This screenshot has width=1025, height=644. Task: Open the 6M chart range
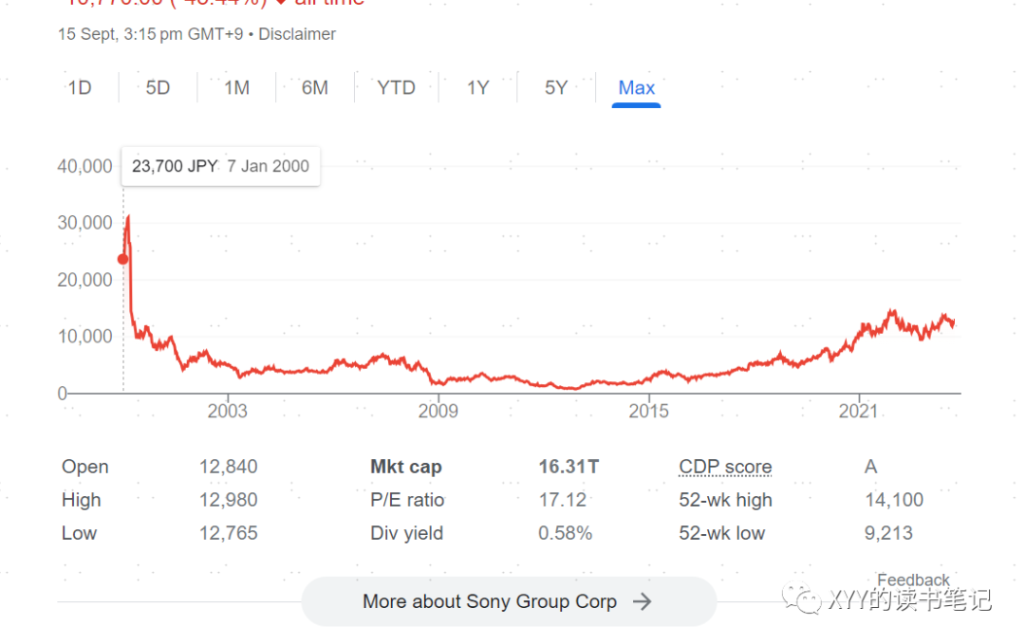pos(315,88)
